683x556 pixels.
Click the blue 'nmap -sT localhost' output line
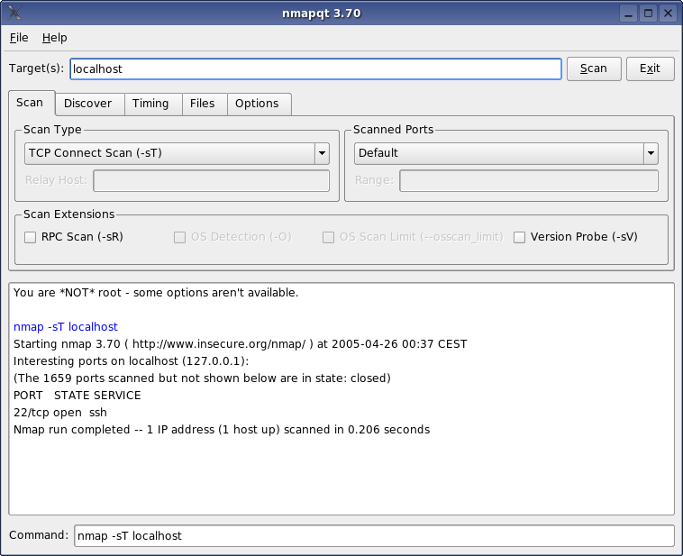click(66, 327)
